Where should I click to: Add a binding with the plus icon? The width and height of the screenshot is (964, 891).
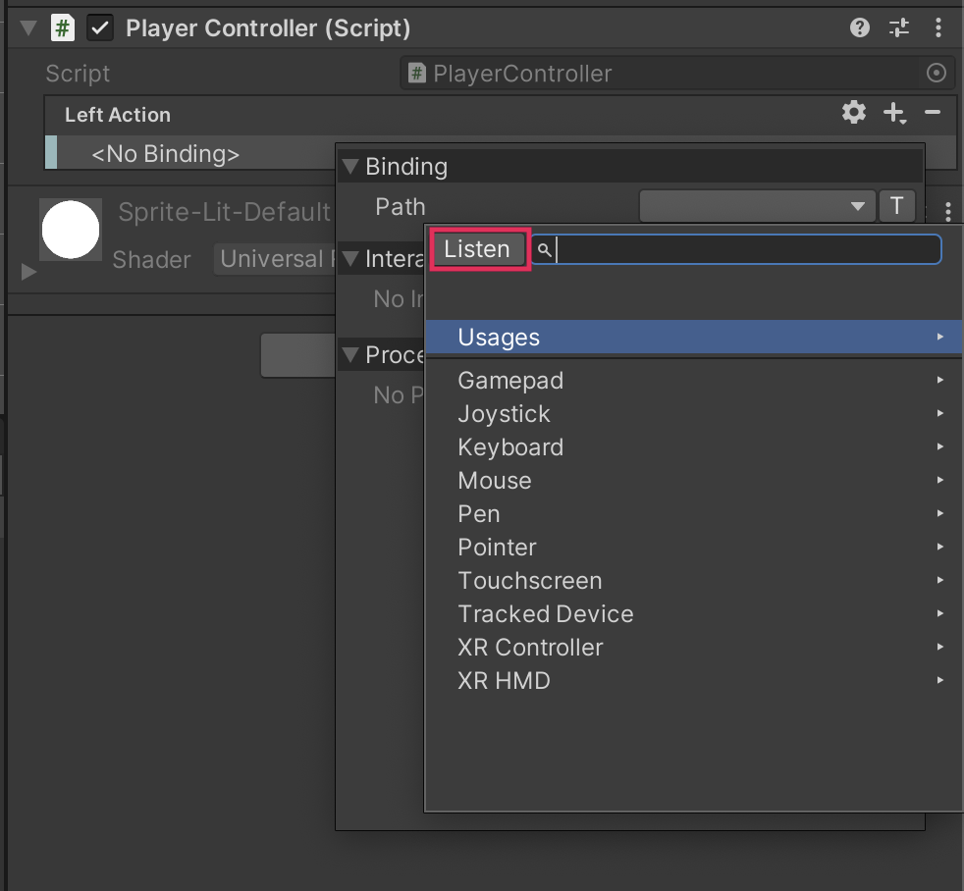(893, 114)
